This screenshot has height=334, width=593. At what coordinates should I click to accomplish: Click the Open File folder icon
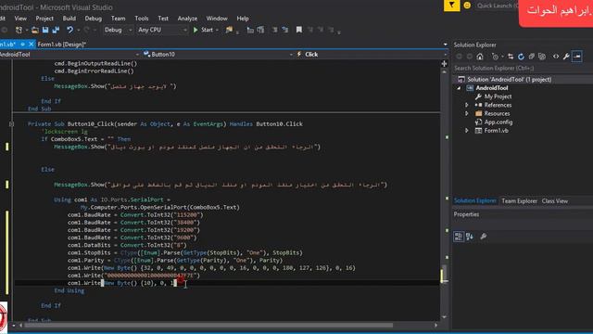pos(35,30)
